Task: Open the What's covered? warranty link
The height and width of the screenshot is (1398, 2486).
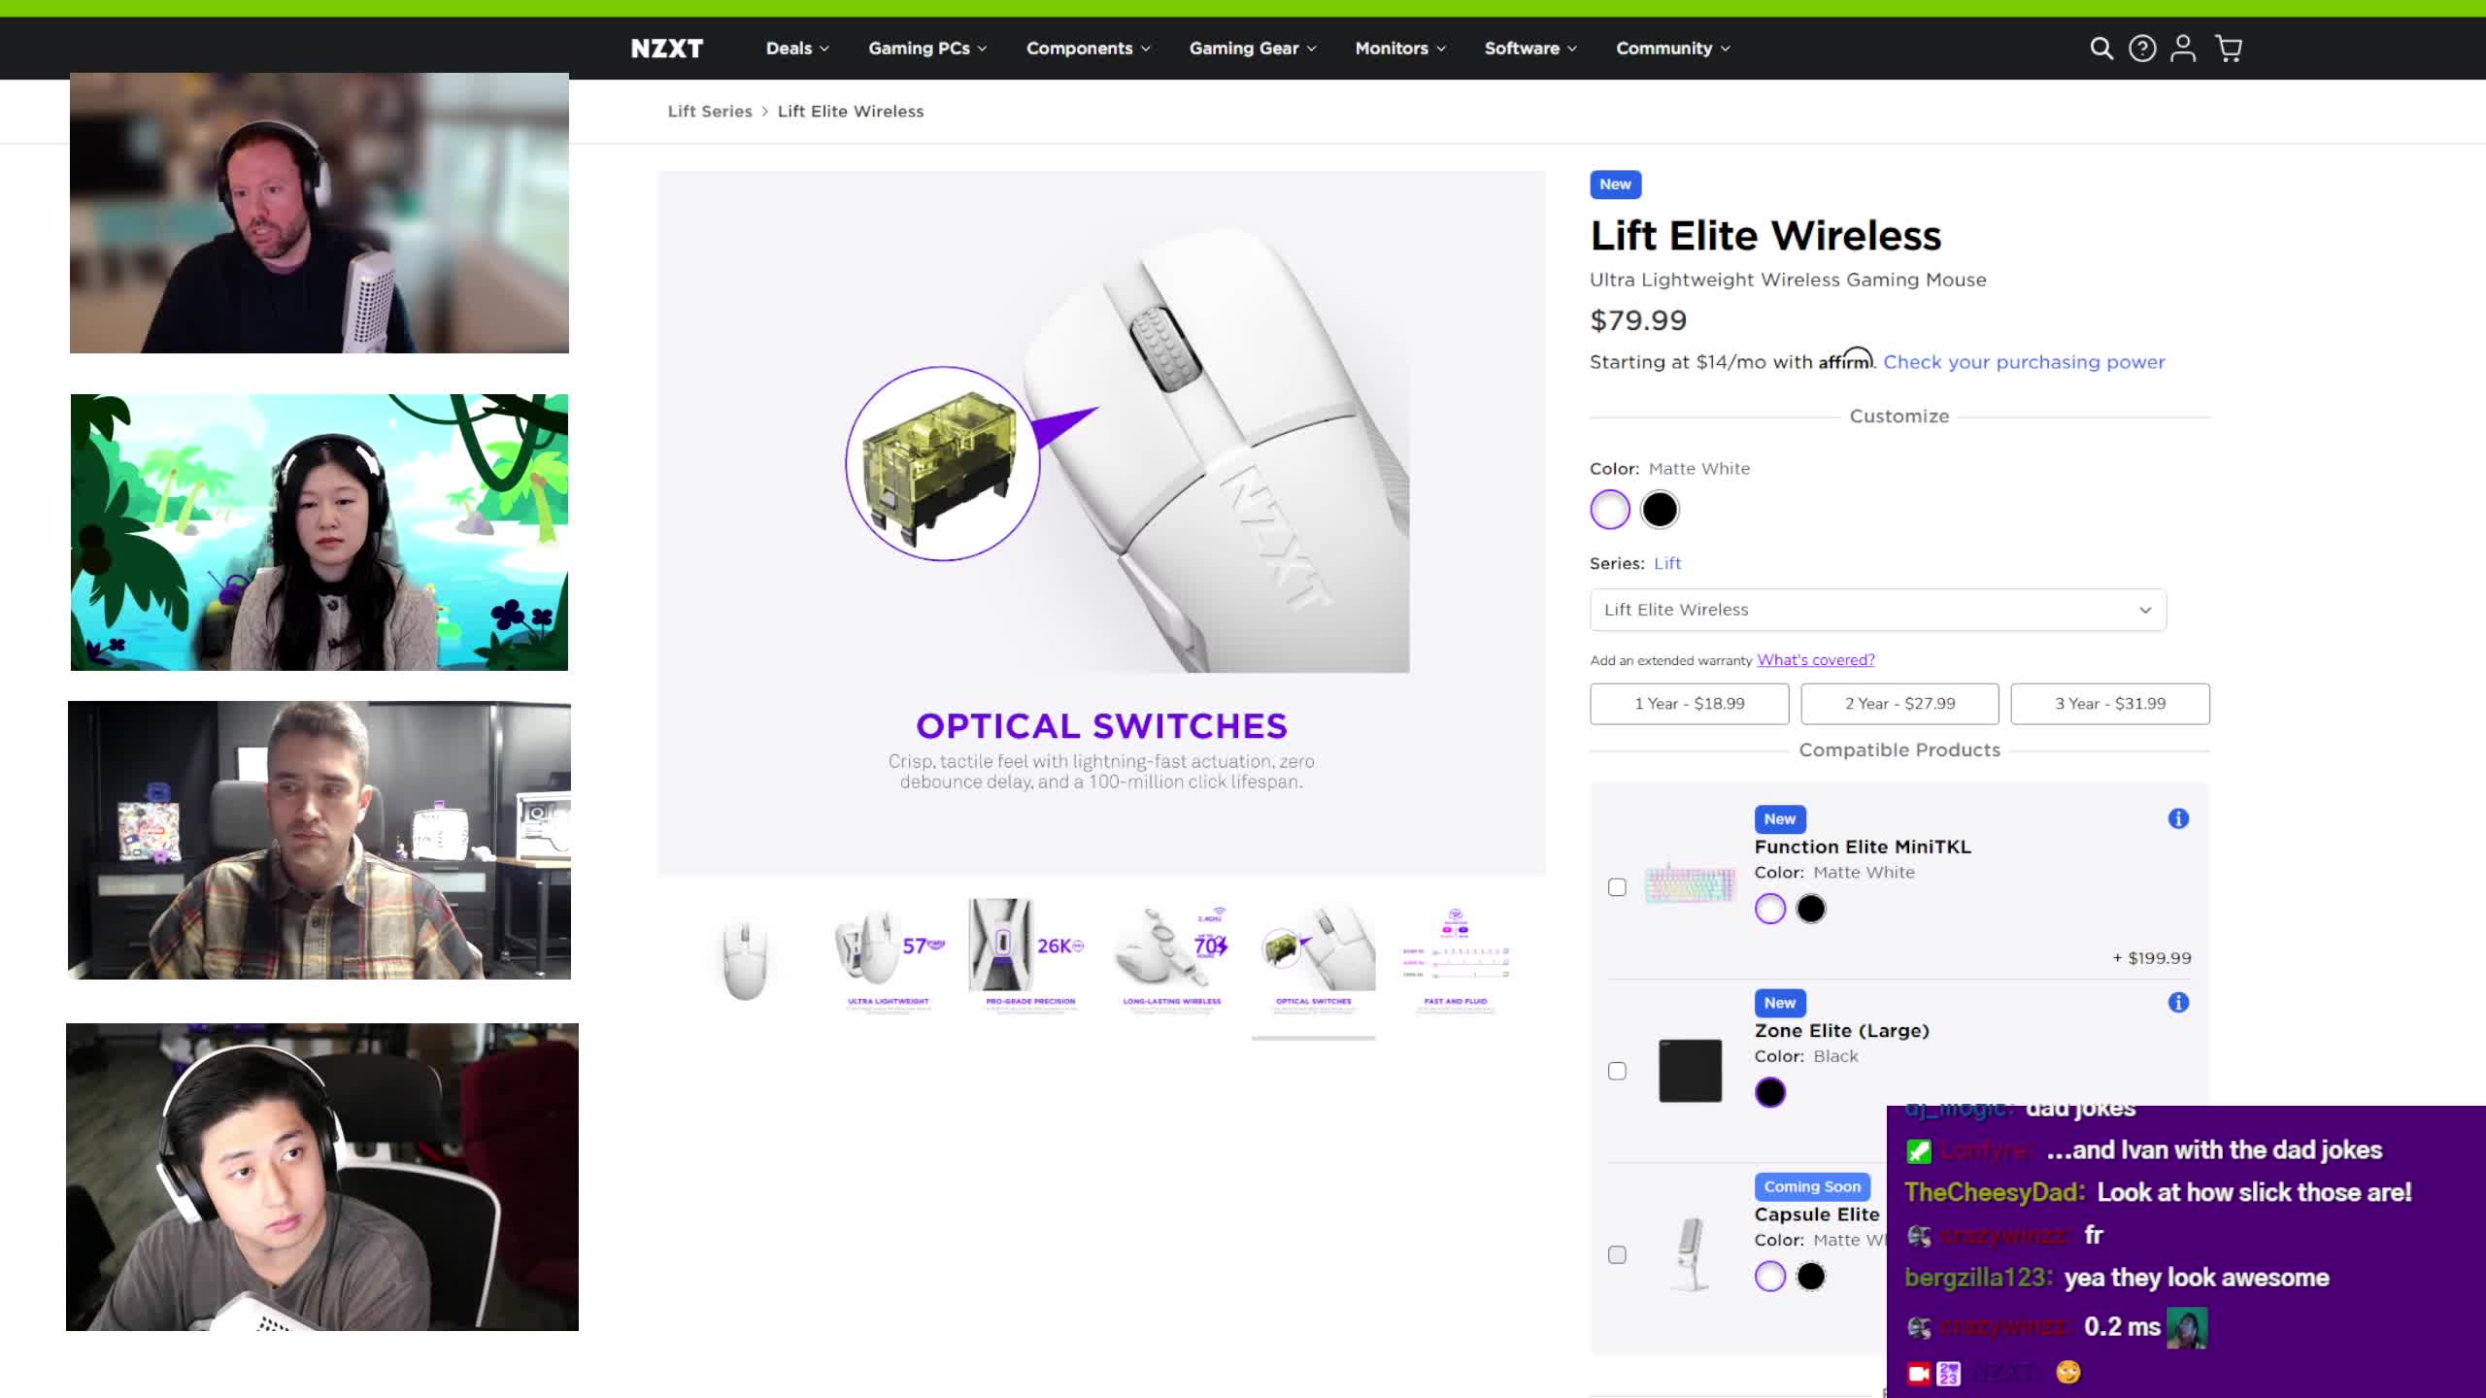Action: tap(1815, 660)
